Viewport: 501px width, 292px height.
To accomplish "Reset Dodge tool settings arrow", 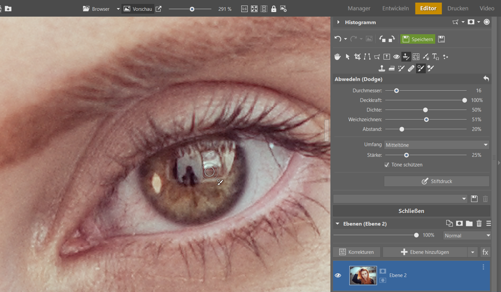I will pyautogui.click(x=486, y=79).
